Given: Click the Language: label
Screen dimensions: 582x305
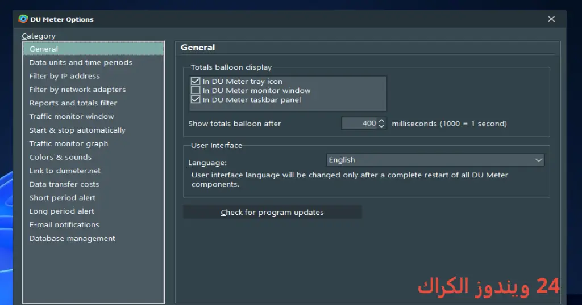Looking at the screenshot, I should [x=207, y=163].
